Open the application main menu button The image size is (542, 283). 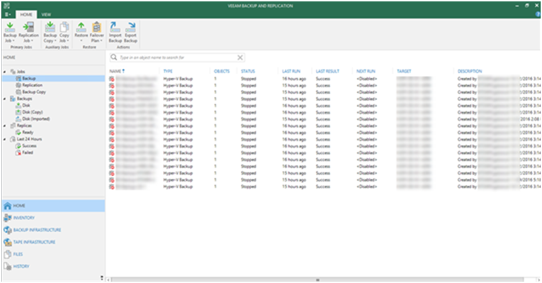(x=8, y=14)
